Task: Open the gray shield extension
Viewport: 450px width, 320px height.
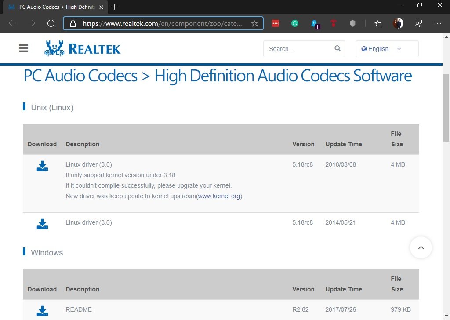Action: point(353,23)
